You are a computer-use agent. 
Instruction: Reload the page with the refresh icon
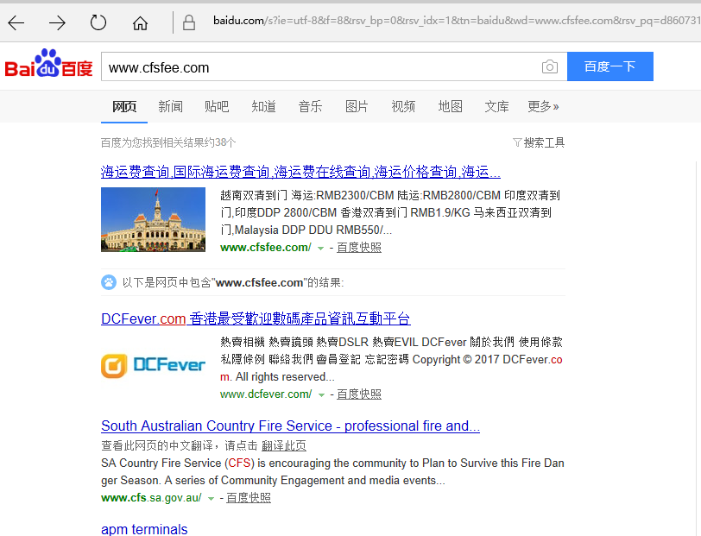point(98,22)
